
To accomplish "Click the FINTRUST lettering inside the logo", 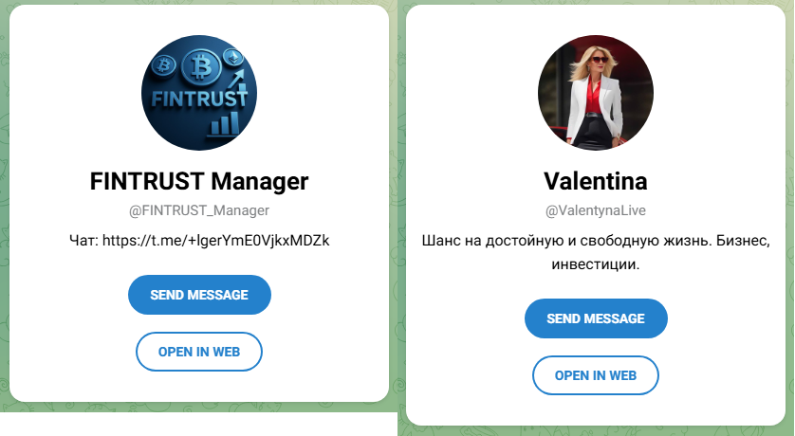I will point(199,99).
